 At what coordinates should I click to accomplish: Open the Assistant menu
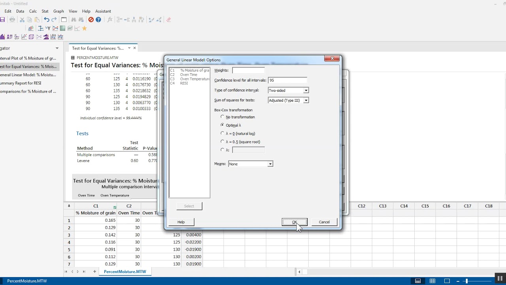103,11
